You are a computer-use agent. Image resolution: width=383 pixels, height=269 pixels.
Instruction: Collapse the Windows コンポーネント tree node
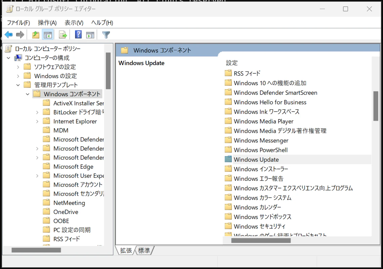point(28,94)
